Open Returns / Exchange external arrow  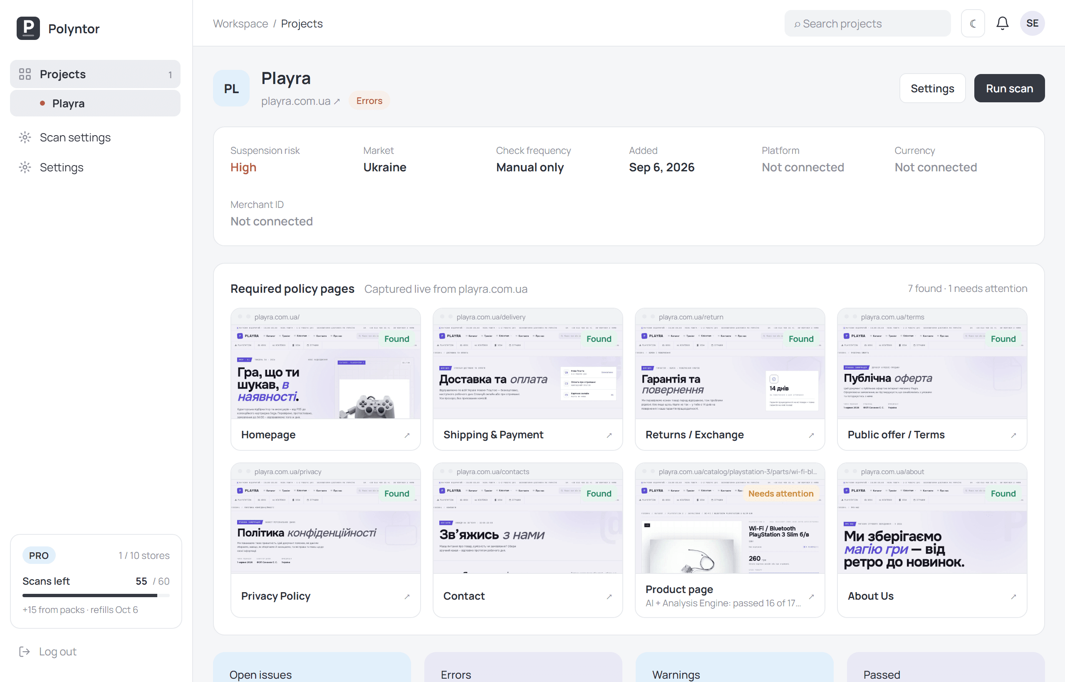(x=811, y=435)
